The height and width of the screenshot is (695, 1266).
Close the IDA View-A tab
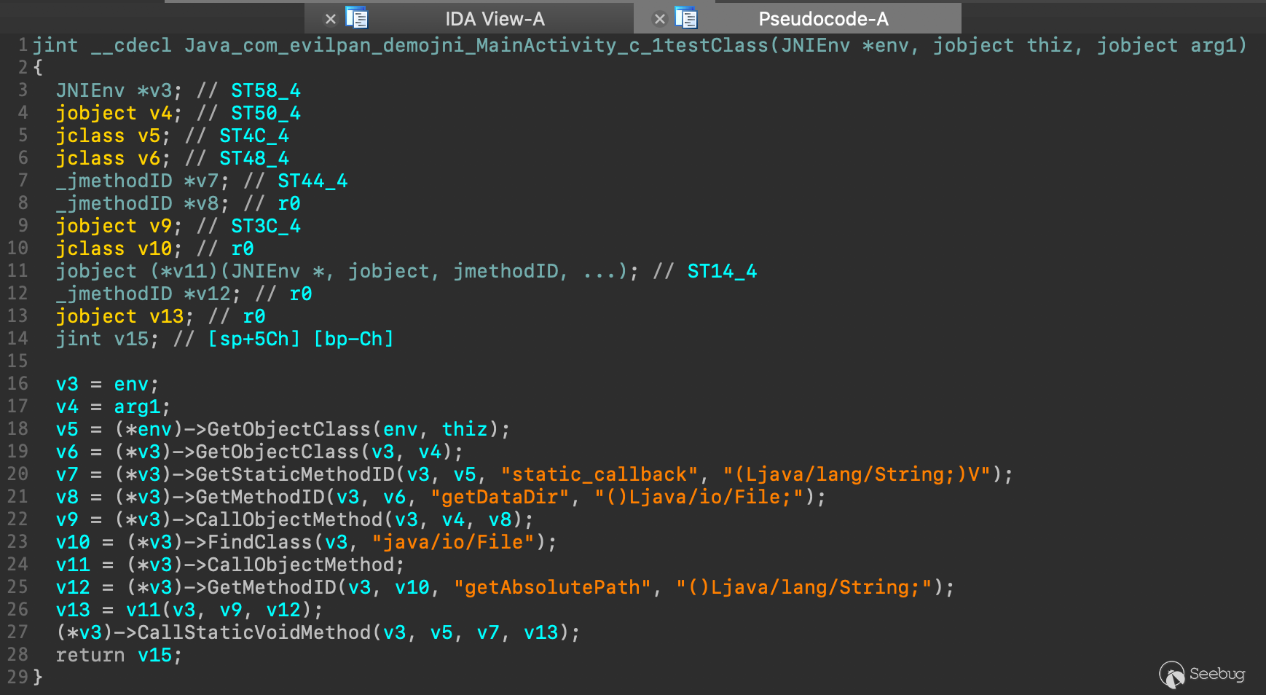pos(330,19)
